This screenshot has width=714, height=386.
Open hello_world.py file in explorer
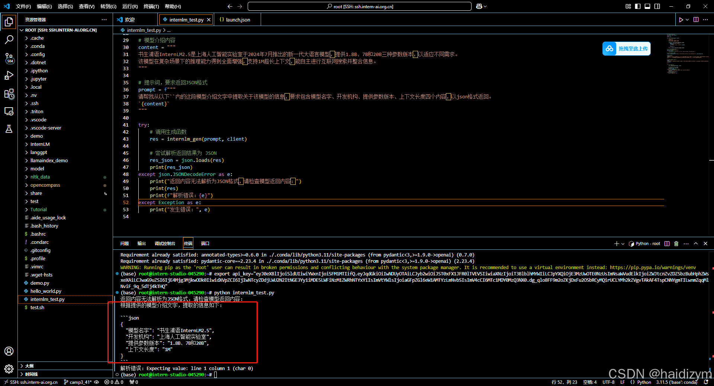pos(65,291)
